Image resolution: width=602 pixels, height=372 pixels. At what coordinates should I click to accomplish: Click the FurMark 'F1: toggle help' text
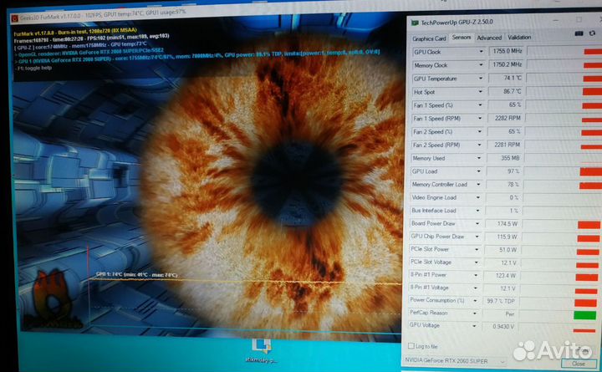tap(34, 68)
